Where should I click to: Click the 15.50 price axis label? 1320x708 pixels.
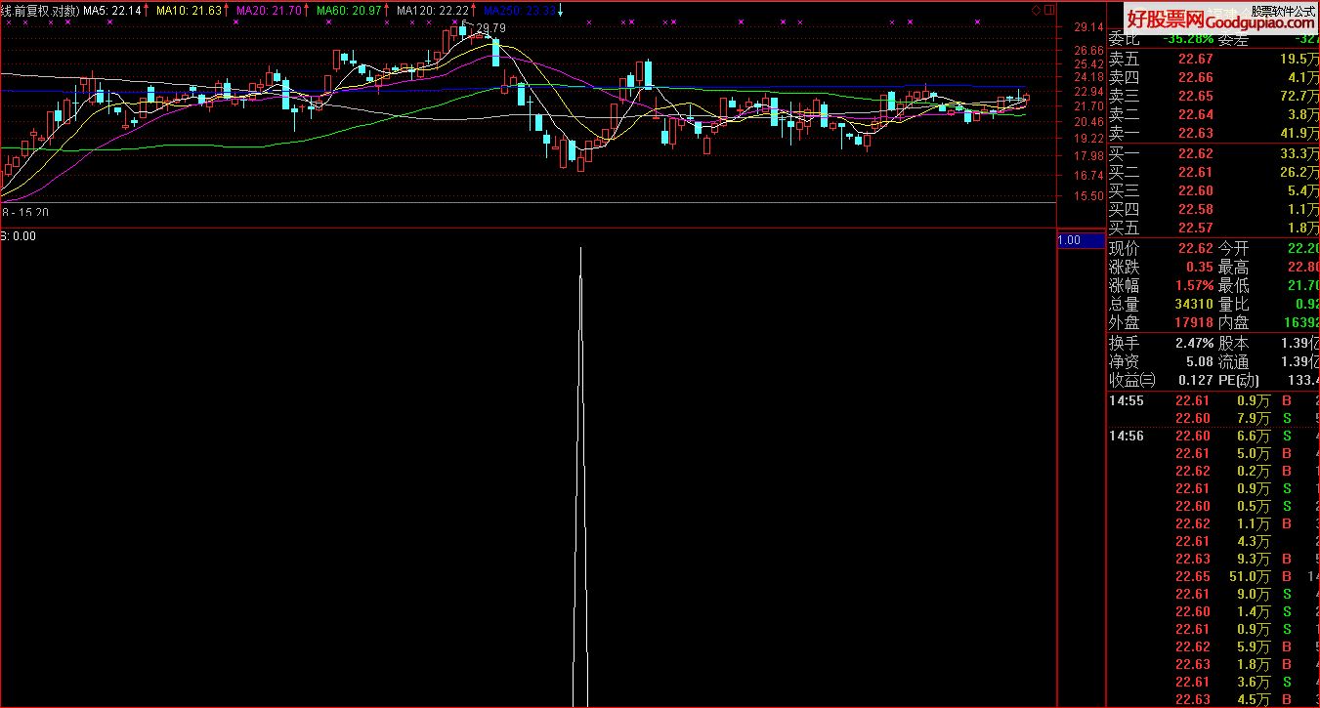1087,196
